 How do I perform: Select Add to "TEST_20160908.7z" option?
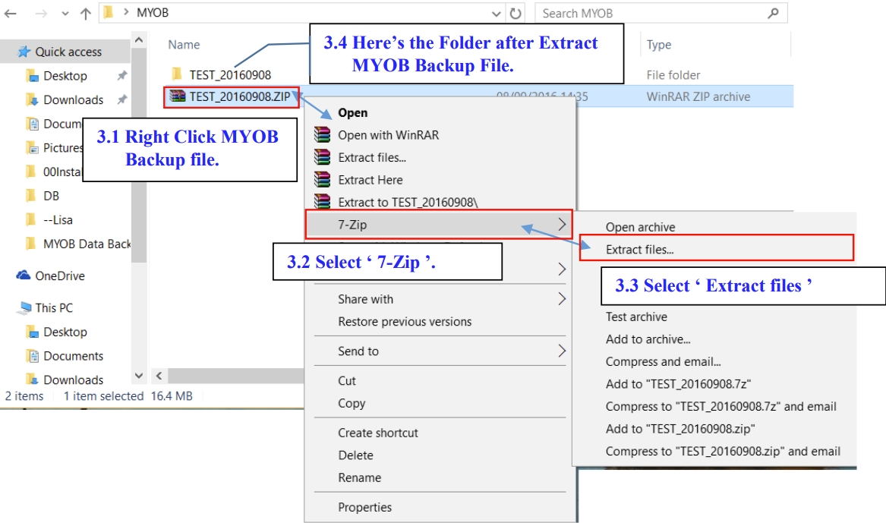click(x=678, y=384)
